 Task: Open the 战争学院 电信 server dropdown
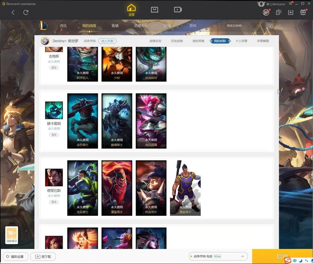coord(218,256)
